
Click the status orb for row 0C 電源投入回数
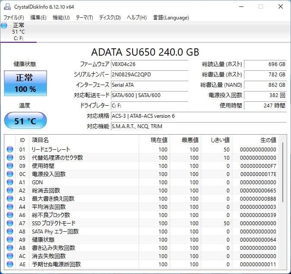tap(10, 174)
